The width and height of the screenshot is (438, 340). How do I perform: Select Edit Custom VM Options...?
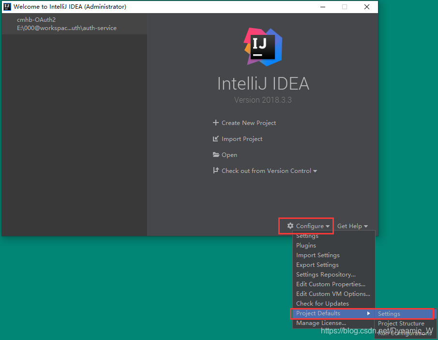pos(334,294)
